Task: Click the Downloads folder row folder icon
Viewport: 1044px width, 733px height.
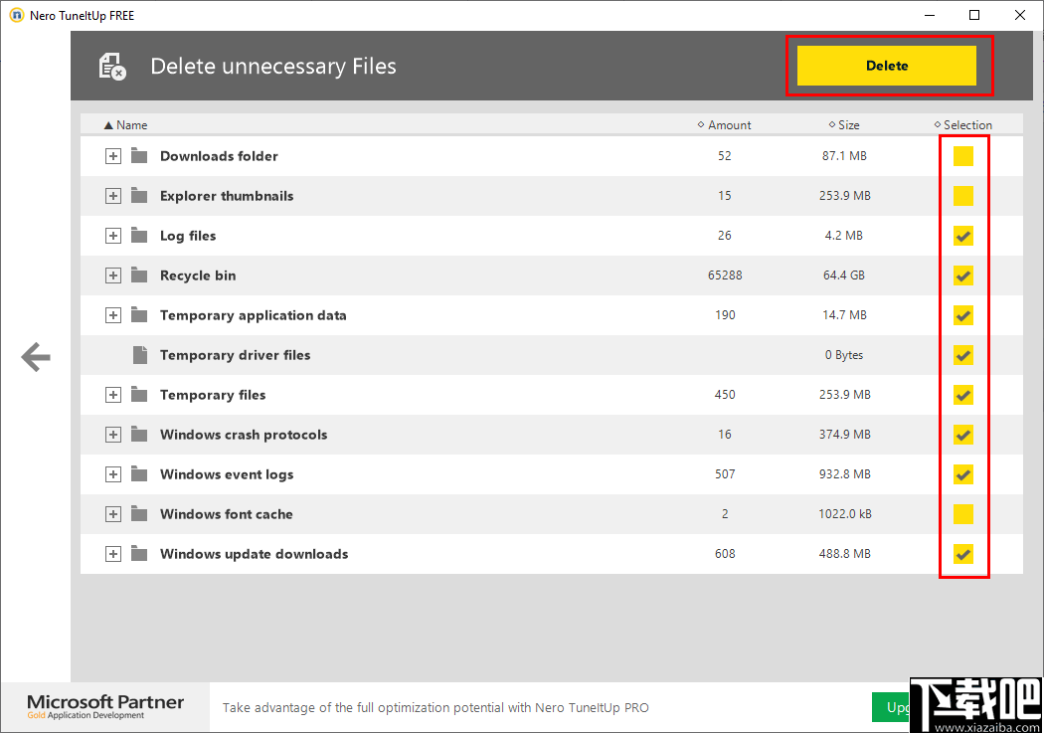Action: click(x=139, y=156)
